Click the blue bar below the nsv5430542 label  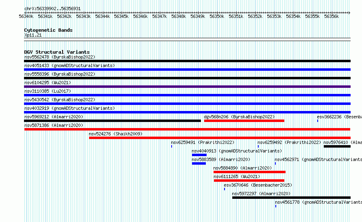[187, 104]
